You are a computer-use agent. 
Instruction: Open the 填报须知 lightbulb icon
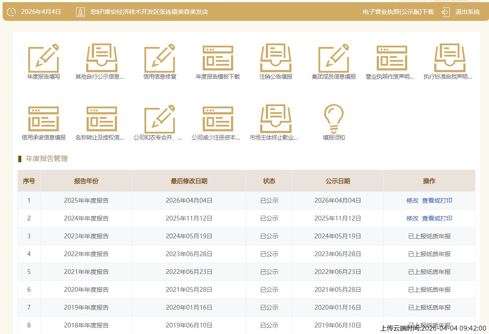334,119
